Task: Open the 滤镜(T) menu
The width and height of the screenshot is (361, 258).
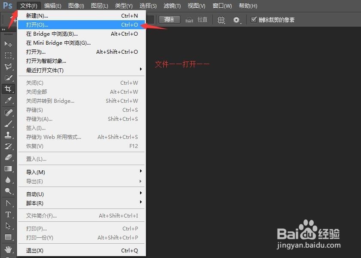Action: point(172,6)
